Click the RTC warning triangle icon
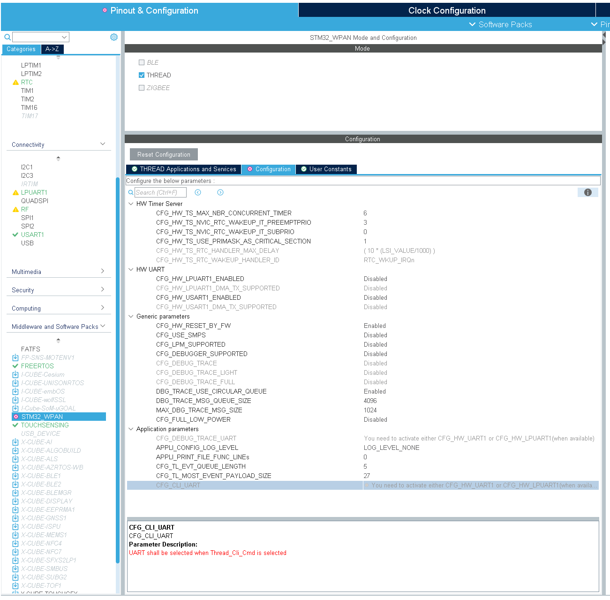The image size is (610, 600). pos(15,82)
